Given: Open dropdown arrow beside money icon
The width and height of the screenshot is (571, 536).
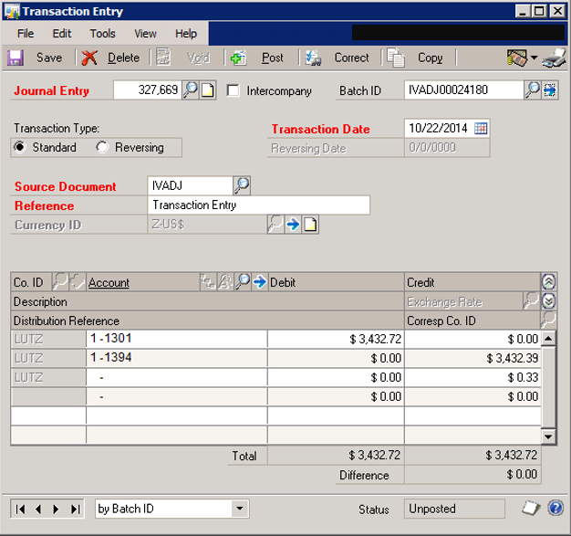Looking at the screenshot, I should pos(534,58).
